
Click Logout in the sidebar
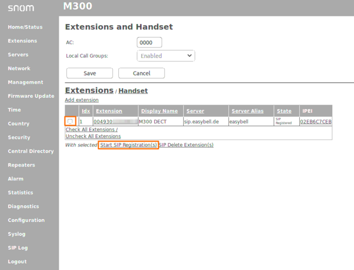coord(17,261)
